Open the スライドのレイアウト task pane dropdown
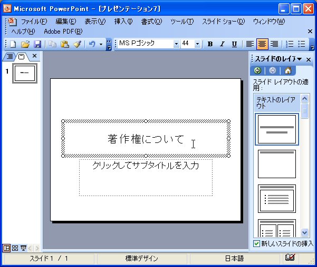 300,59
